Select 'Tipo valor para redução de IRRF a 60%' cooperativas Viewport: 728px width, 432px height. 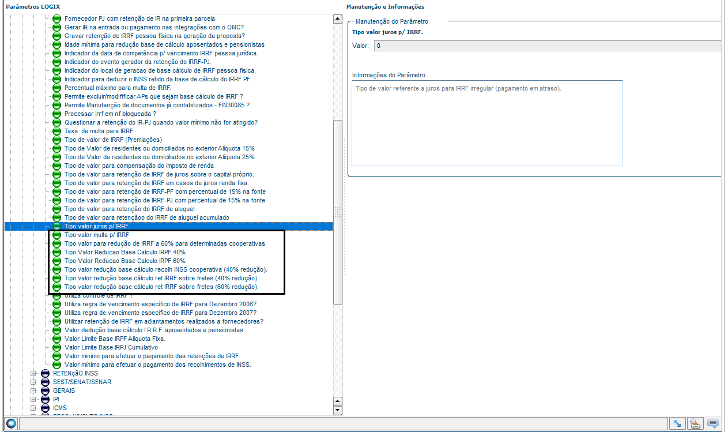(165, 243)
